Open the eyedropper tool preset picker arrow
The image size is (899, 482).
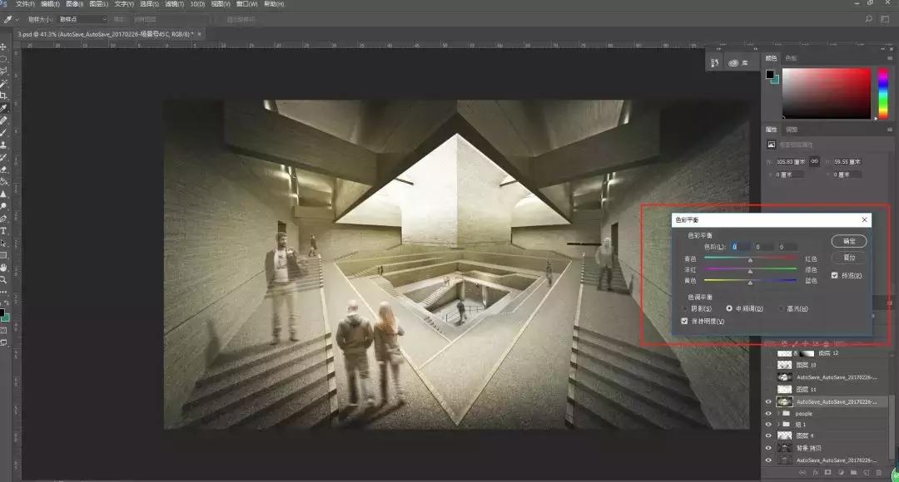[17, 19]
